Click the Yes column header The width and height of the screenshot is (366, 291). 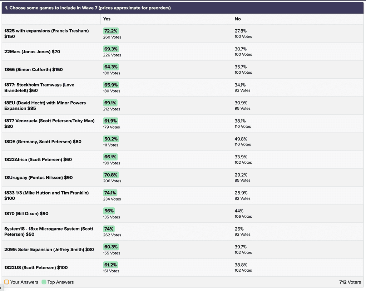click(x=107, y=19)
